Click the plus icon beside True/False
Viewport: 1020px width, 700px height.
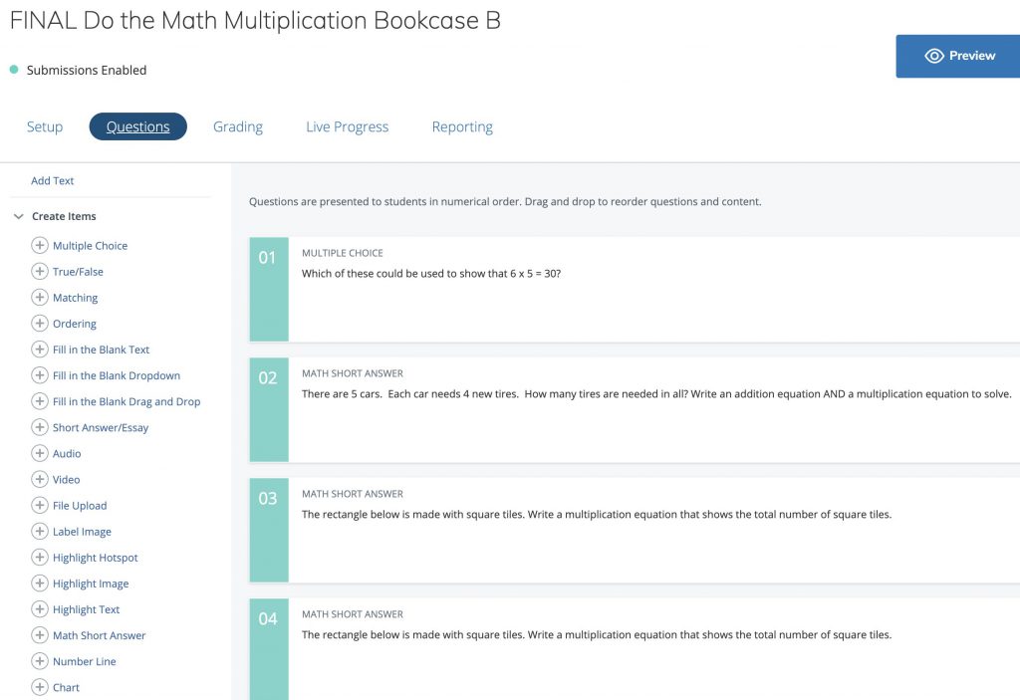click(40, 271)
